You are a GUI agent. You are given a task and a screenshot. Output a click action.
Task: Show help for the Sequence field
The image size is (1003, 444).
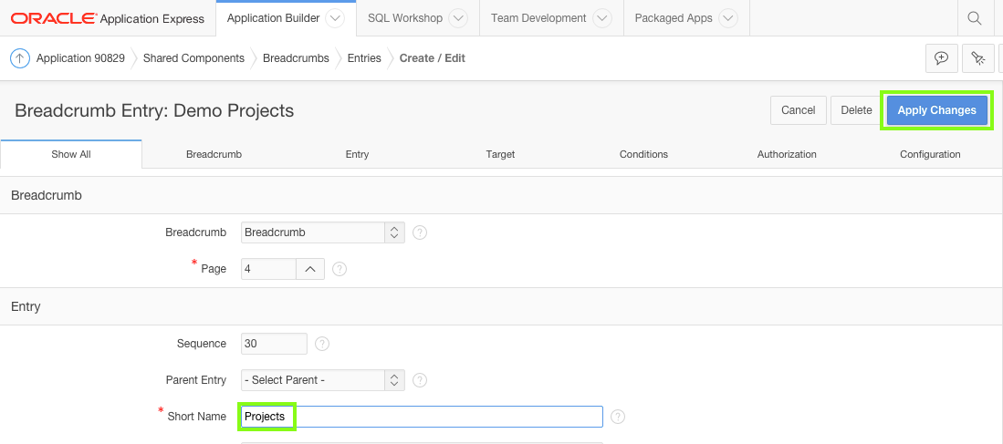[x=322, y=344]
